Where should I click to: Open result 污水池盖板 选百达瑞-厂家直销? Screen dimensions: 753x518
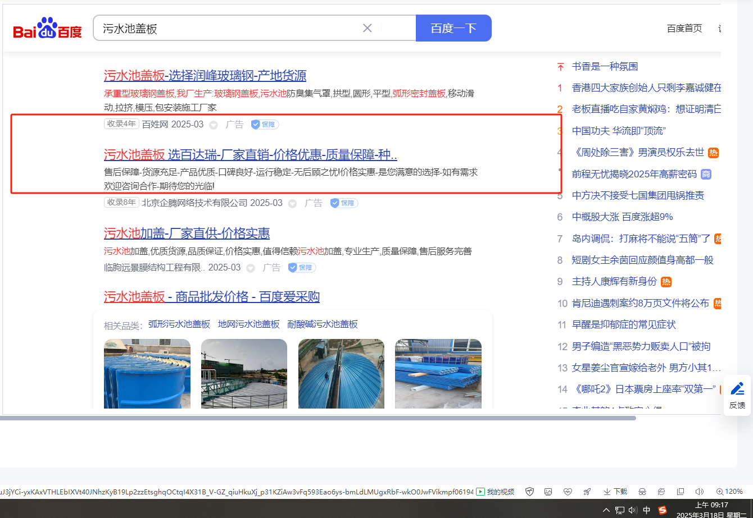(x=251, y=154)
